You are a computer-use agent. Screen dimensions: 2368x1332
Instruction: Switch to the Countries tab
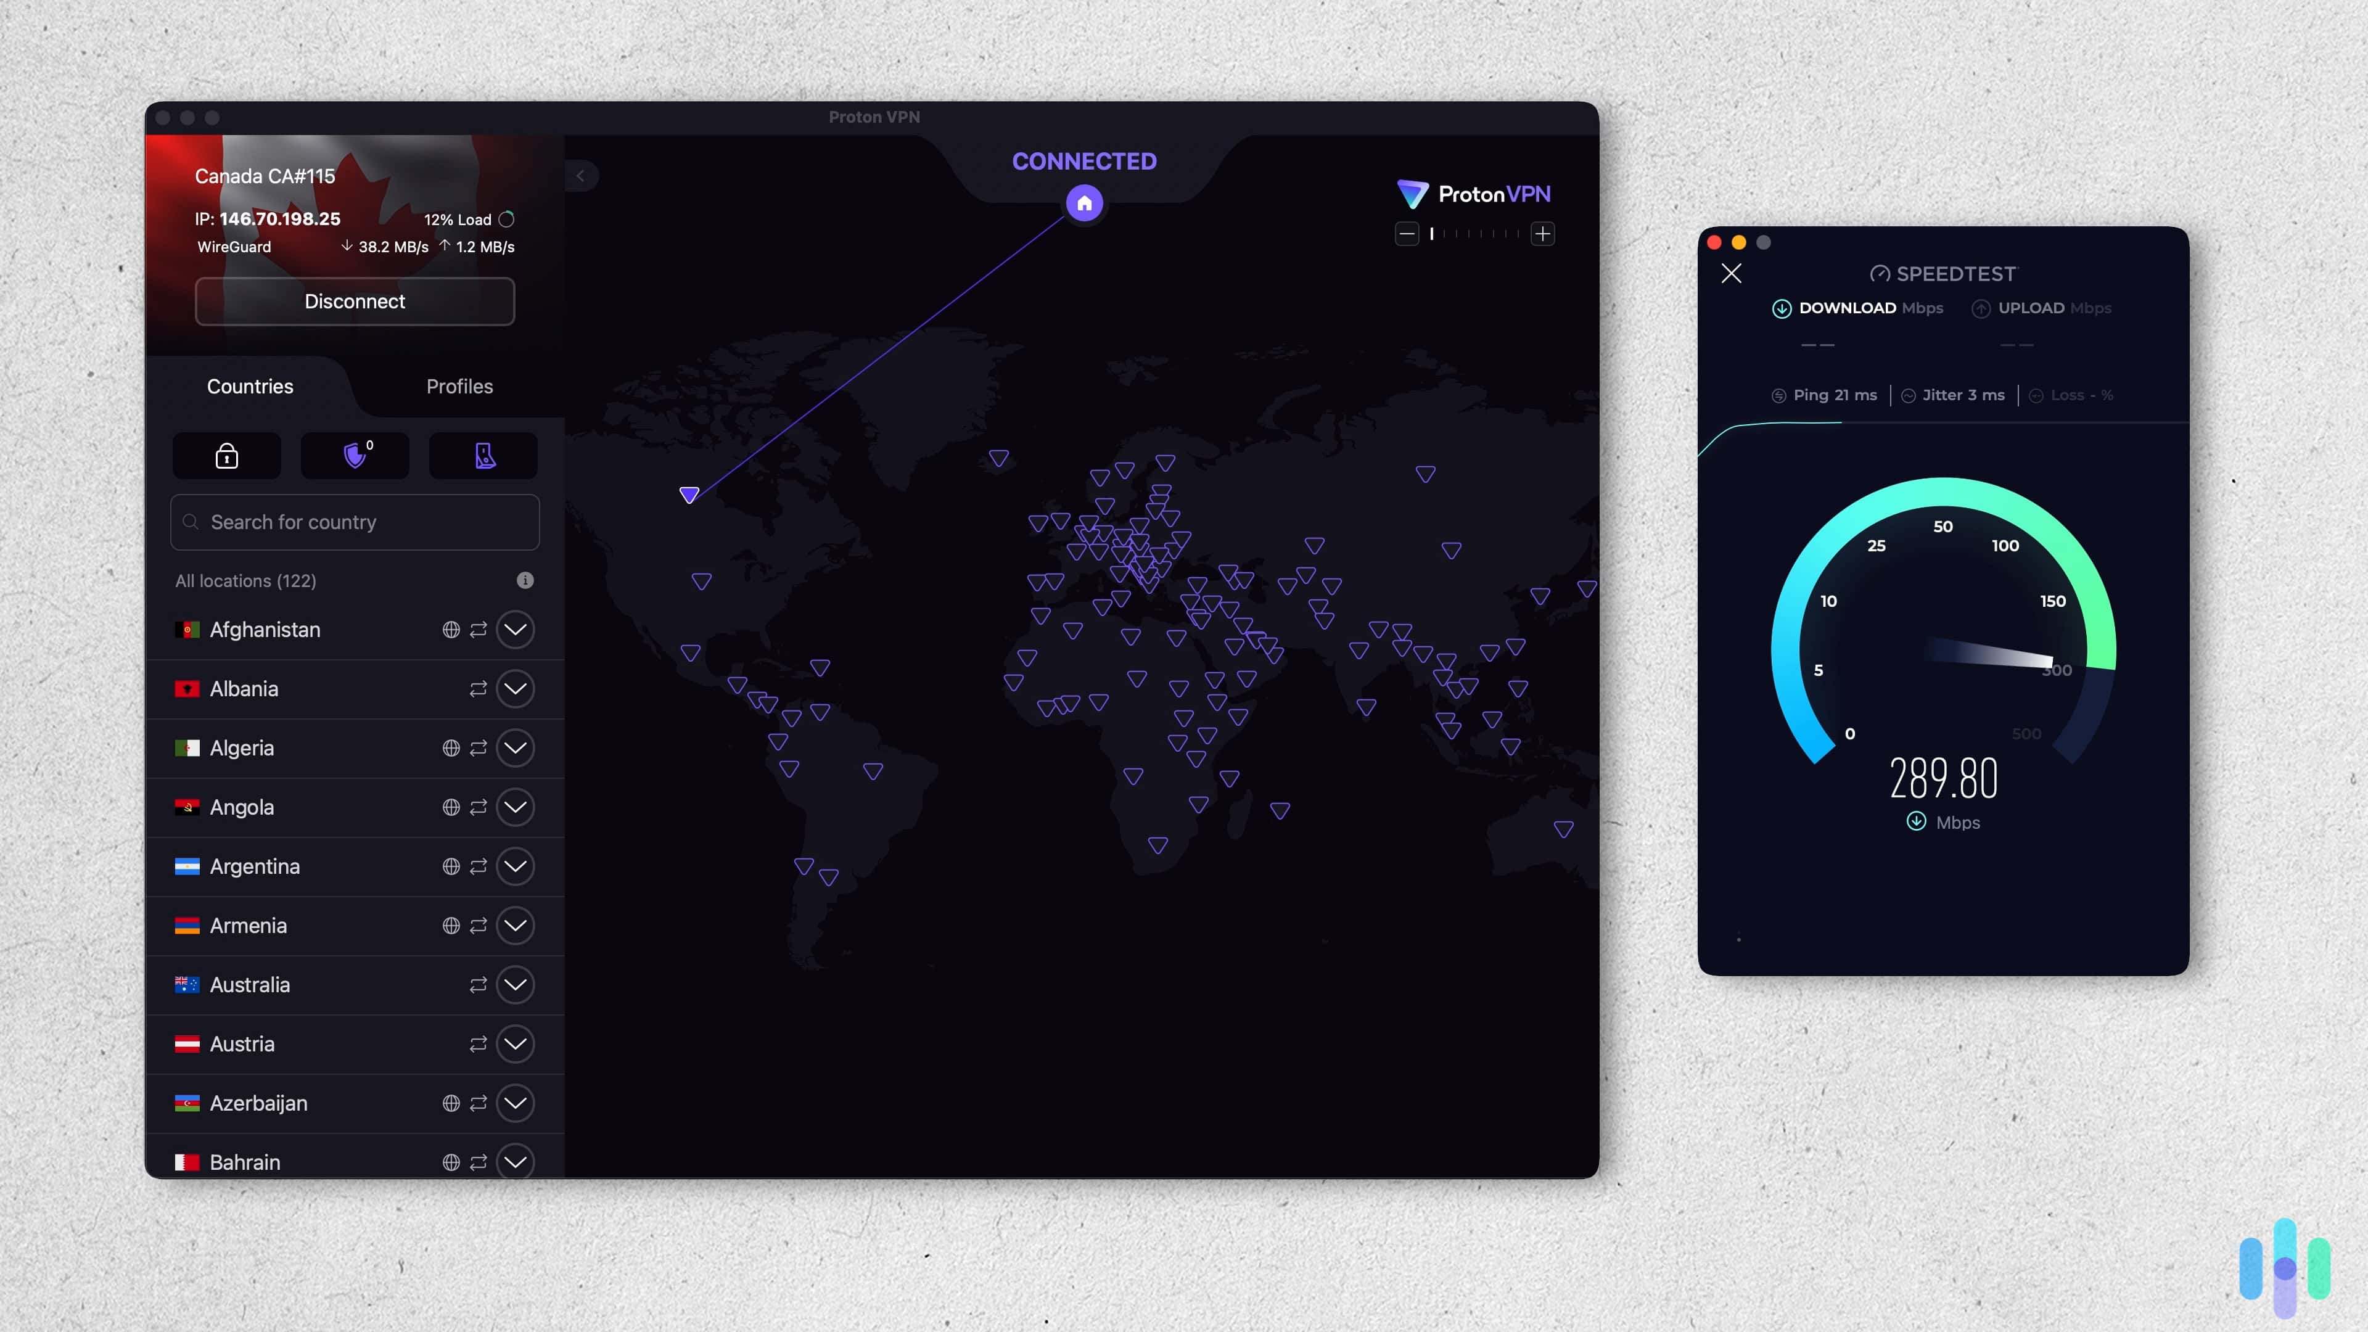[x=250, y=386]
